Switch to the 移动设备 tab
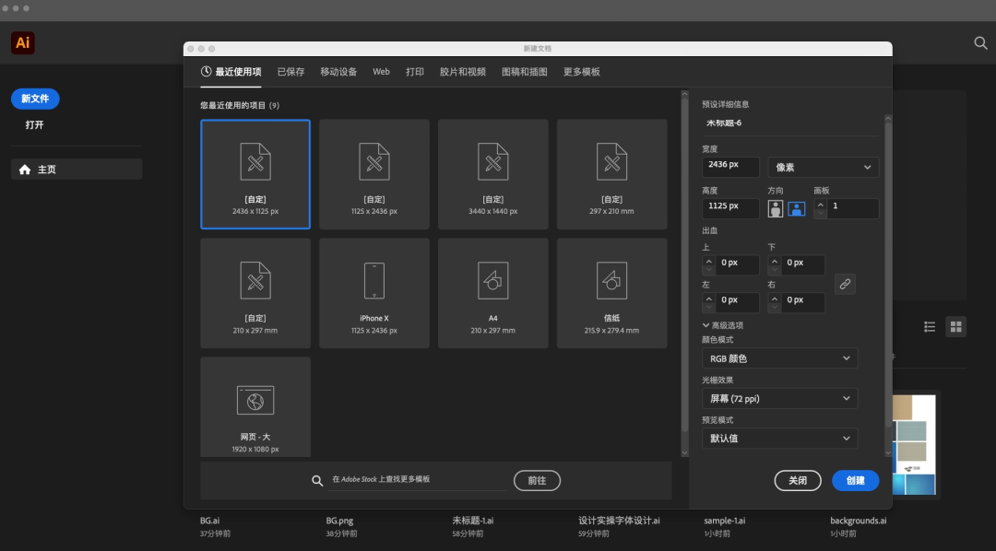 coord(338,72)
